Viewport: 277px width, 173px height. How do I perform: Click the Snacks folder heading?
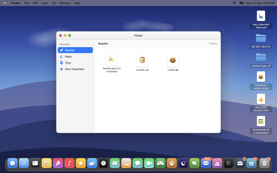(x=103, y=44)
